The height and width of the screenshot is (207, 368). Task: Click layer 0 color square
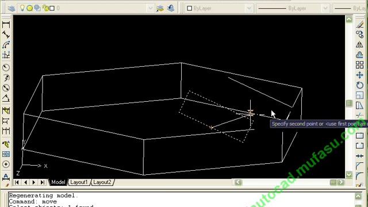52,9
